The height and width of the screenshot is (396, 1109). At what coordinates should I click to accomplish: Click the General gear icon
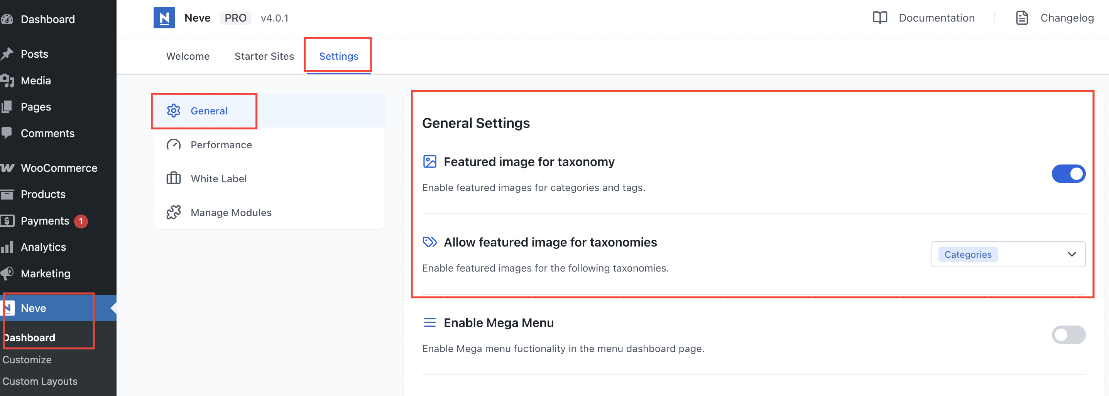click(174, 111)
